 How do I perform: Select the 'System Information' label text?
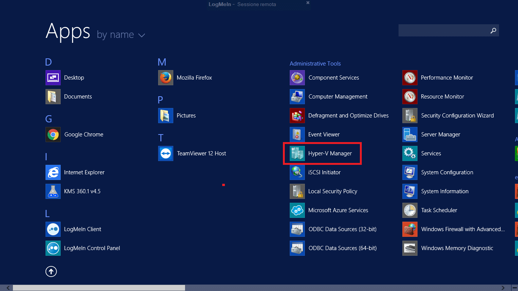(445, 191)
